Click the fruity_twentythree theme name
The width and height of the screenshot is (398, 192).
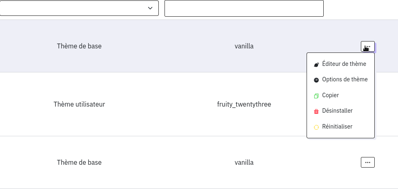244,104
